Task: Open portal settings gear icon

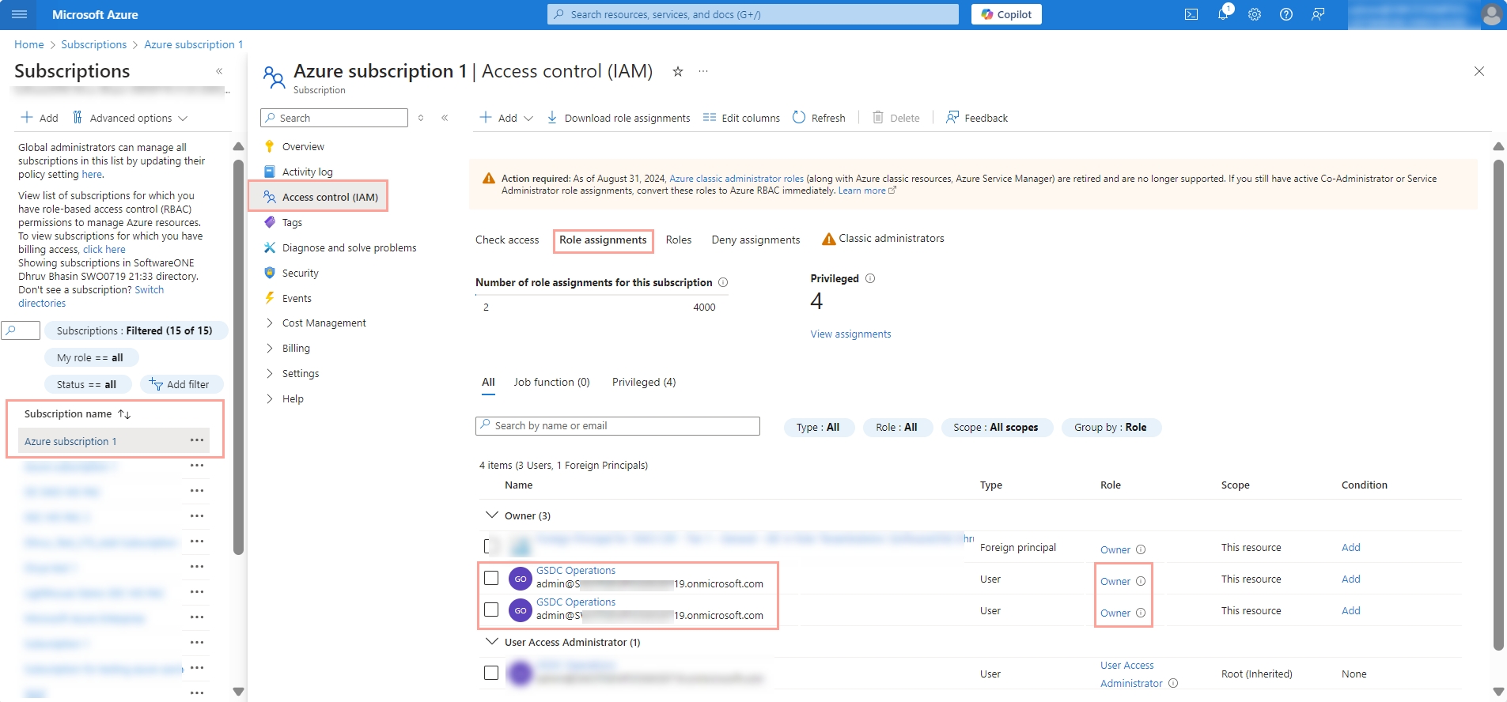Action: (x=1255, y=14)
